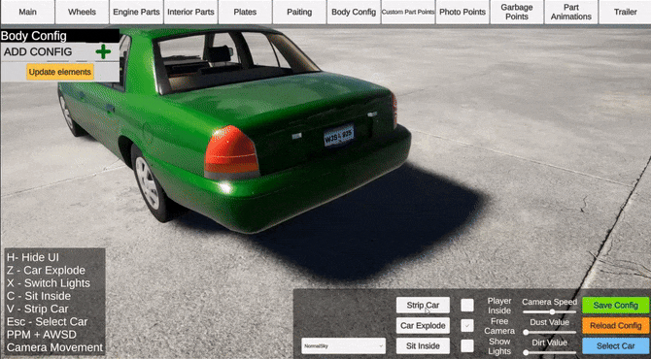Open the Wheels tab
This screenshot has width=651, height=359.
click(82, 12)
